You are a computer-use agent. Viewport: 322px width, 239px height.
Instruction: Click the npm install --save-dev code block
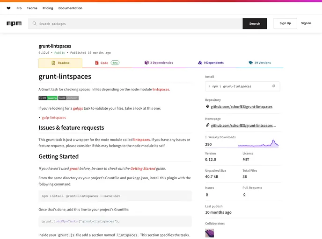[x=115, y=196]
